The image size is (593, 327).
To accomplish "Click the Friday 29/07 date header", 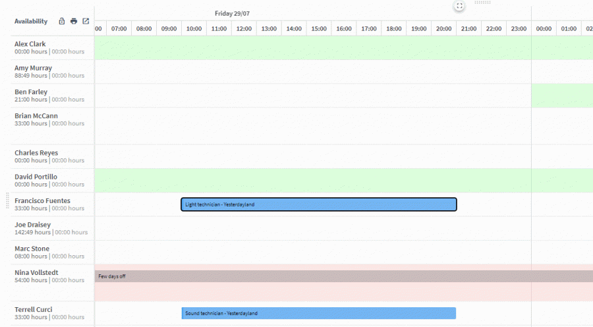I will [x=232, y=14].
